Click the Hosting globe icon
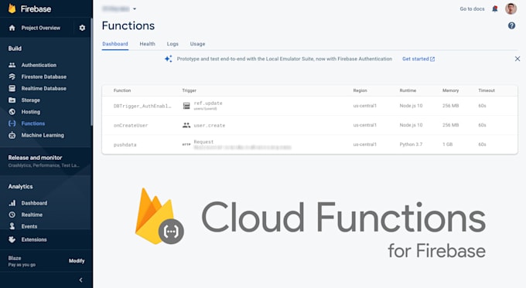 [x=12, y=112]
